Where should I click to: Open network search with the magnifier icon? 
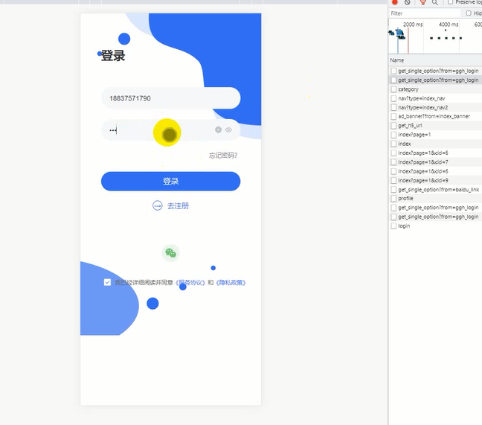[435, 2]
